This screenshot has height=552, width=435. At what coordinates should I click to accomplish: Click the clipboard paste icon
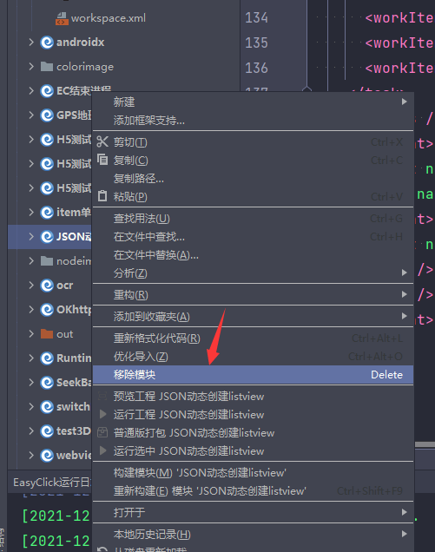[102, 196]
